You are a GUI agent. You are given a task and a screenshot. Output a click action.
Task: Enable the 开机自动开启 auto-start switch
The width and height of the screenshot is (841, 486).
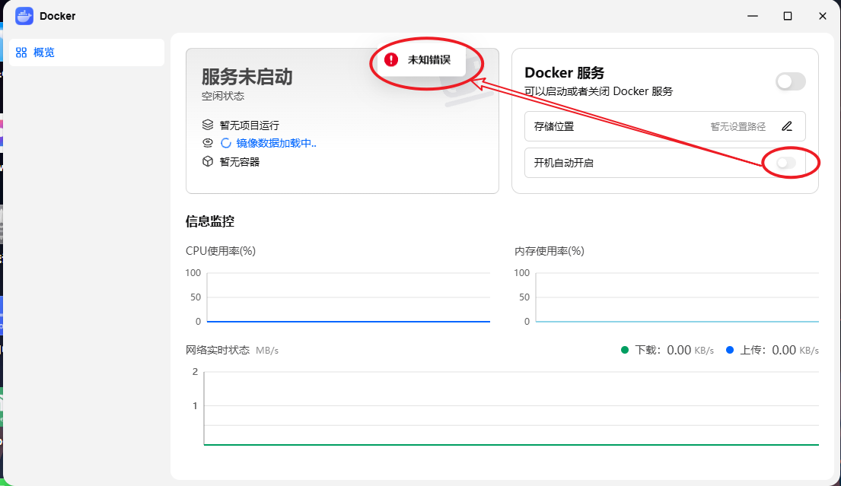pos(786,163)
